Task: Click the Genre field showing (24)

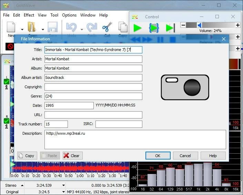Action: (93, 96)
